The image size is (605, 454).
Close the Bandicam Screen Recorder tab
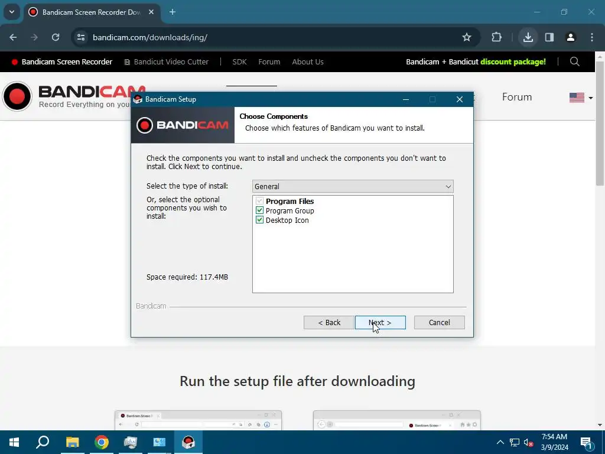(151, 12)
